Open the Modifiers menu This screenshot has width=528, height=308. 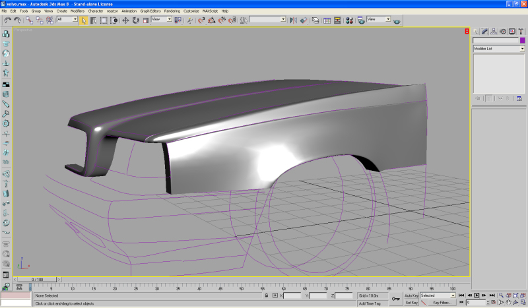77,11
